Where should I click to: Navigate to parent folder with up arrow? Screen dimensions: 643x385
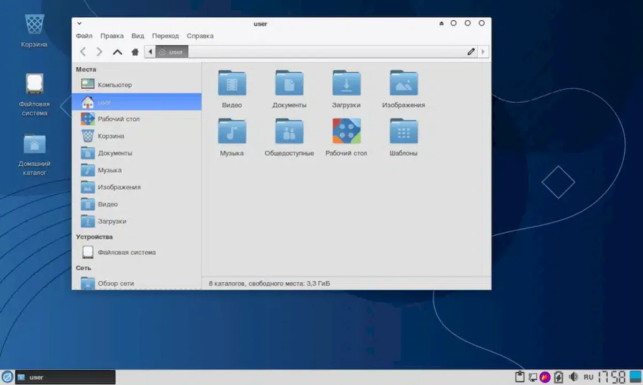(117, 52)
